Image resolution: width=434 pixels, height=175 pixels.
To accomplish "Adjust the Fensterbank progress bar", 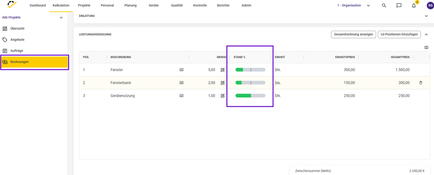I will 250,82.
